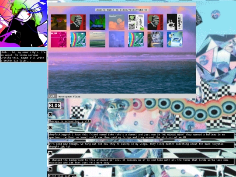Pick the white collage album with QR code
This screenshot has width=236, height=177.
coord(136,22)
